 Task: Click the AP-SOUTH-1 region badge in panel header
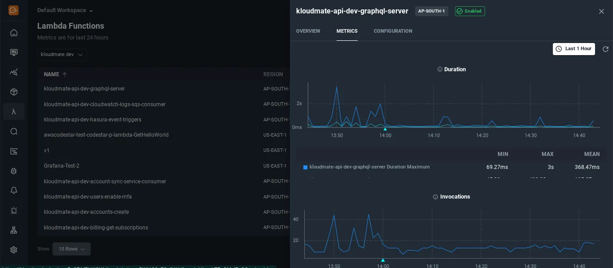(432, 11)
